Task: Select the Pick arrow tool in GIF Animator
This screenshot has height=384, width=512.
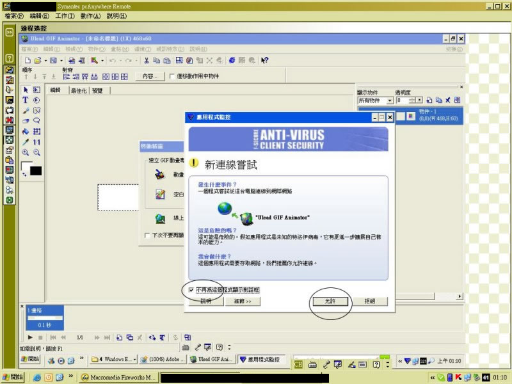Action: 26,90
